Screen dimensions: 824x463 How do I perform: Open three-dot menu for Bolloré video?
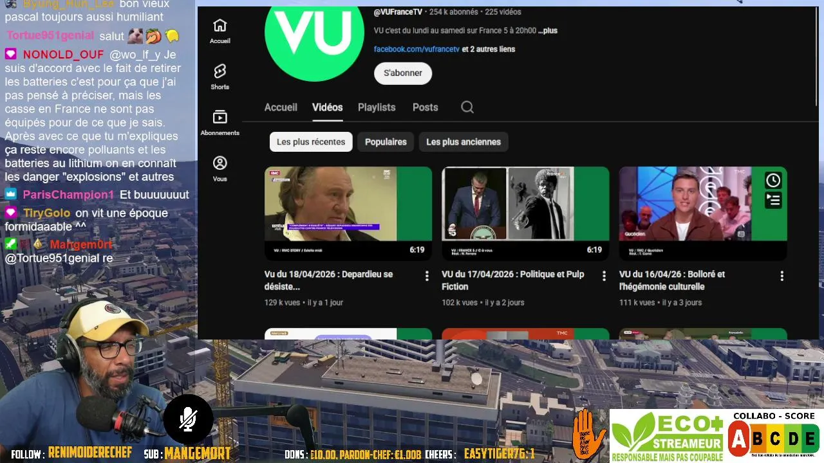point(782,276)
